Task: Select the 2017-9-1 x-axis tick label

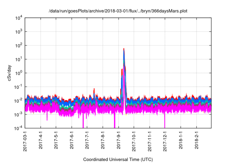Action: [x=119, y=142]
